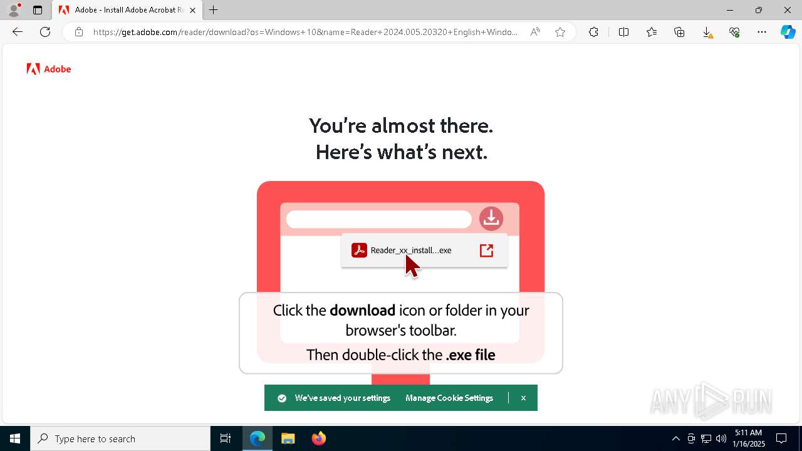802x451 pixels.
Task: Restore down the Edge window
Action: click(x=759, y=10)
